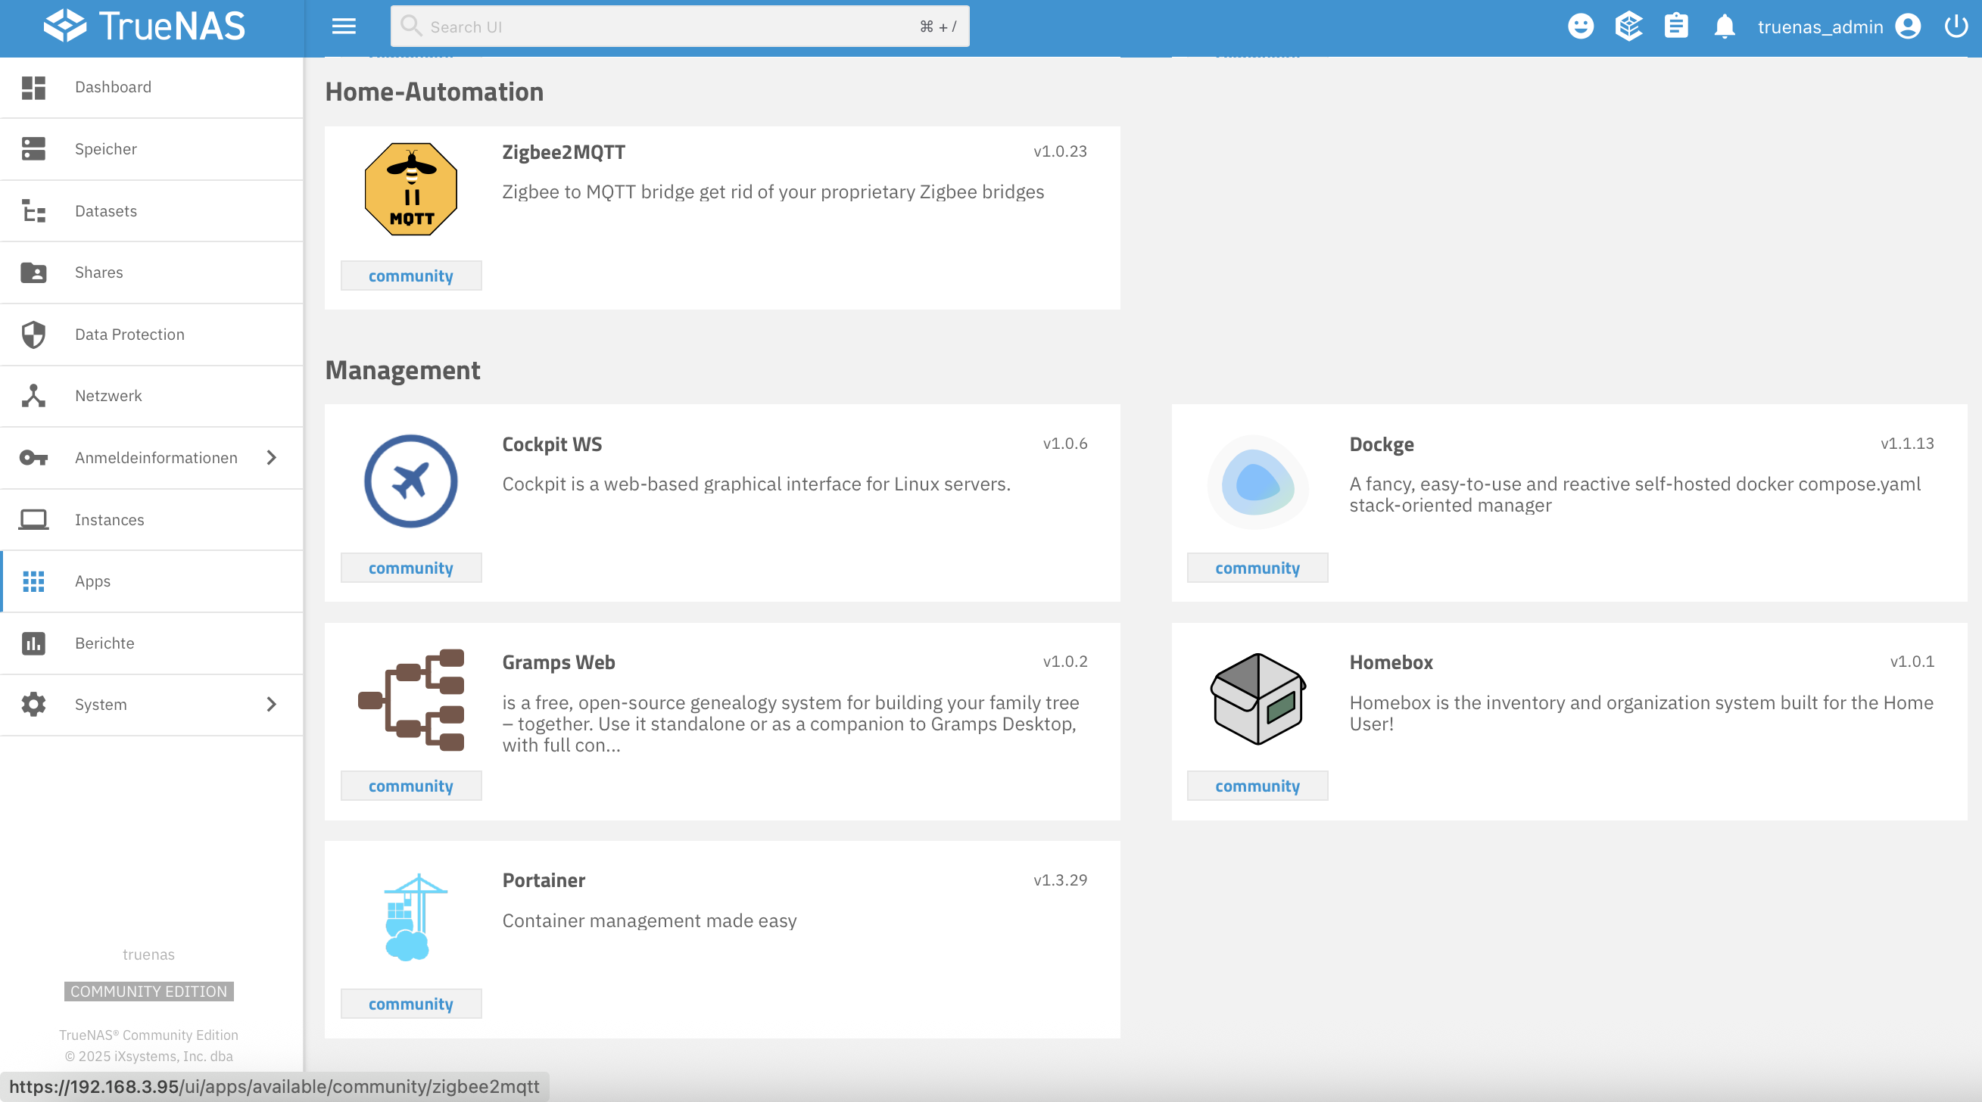Click the Datasets tree icon

pos(33,210)
